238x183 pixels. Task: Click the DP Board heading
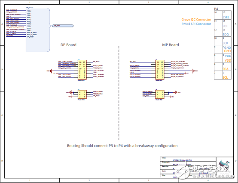[x=68, y=45]
